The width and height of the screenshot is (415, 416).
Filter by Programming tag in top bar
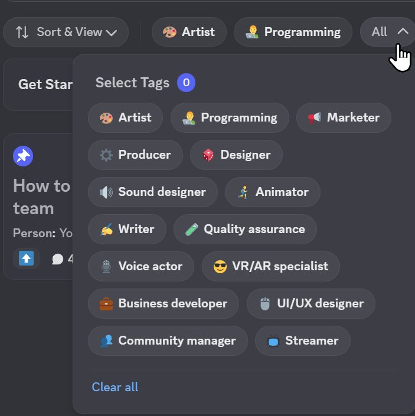point(293,32)
